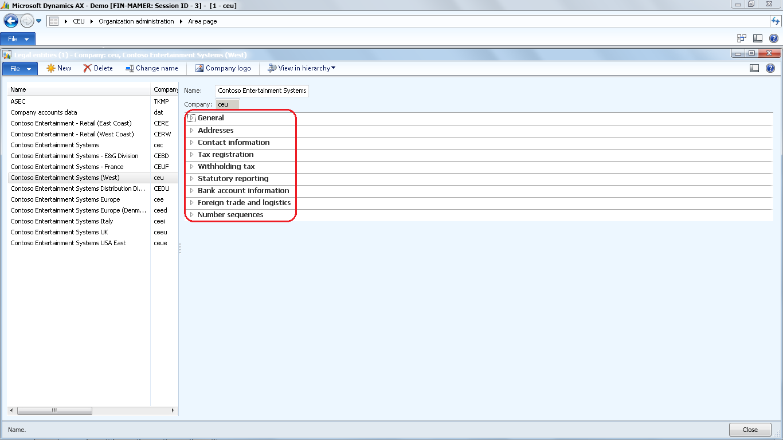Click the address bar grid icon
The height and width of the screenshot is (440, 783).
[54, 21]
